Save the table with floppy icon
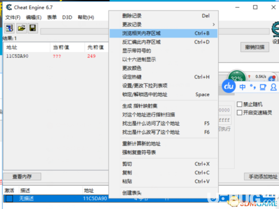 33,28
